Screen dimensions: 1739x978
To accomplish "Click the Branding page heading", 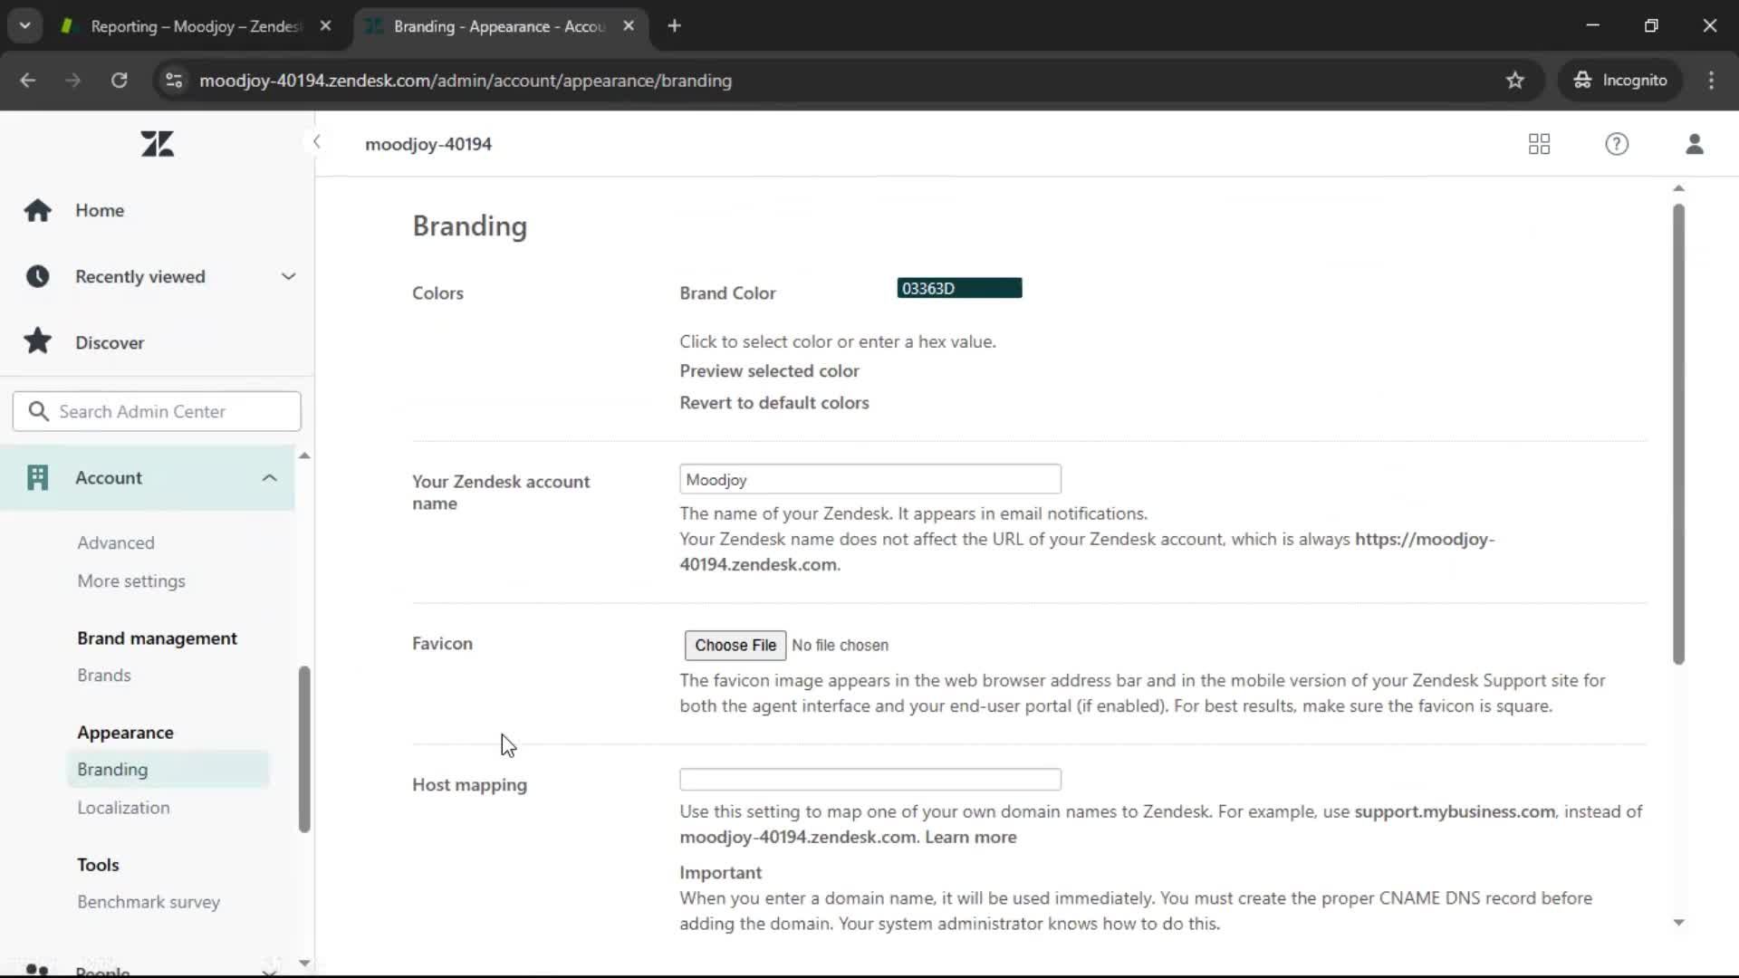I will click(x=469, y=225).
